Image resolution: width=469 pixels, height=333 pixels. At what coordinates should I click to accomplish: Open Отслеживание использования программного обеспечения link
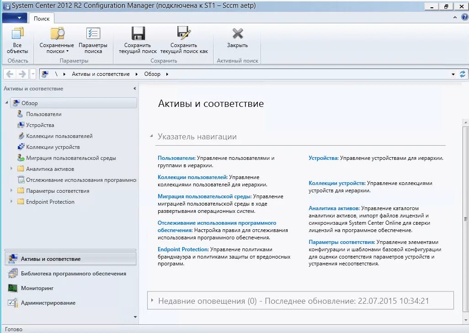click(217, 227)
